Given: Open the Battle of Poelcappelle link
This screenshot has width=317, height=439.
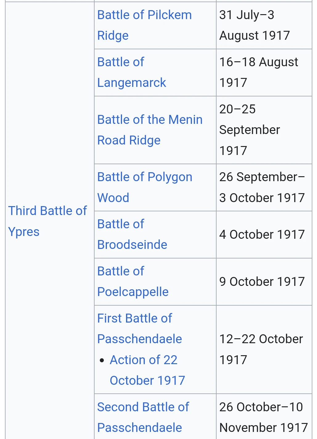Looking at the screenshot, I should tap(133, 282).
